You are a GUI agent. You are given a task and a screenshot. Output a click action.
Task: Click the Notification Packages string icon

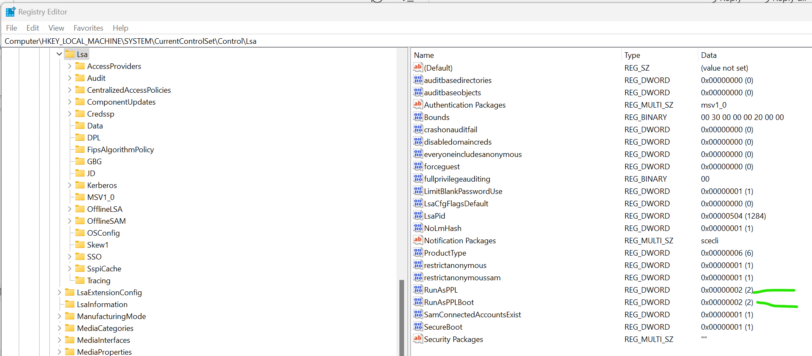(418, 240)
